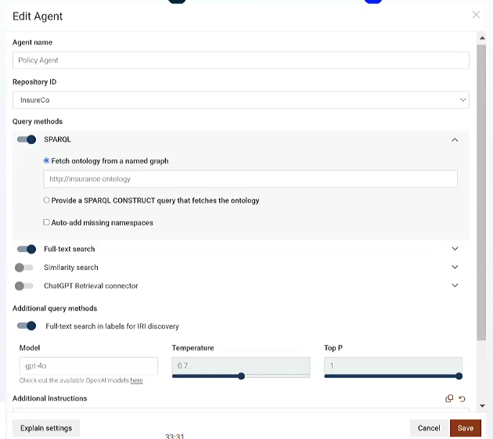Open the OpenAI models 'here' link
Viewport: 493px width, 439px height.
[136, 380]
